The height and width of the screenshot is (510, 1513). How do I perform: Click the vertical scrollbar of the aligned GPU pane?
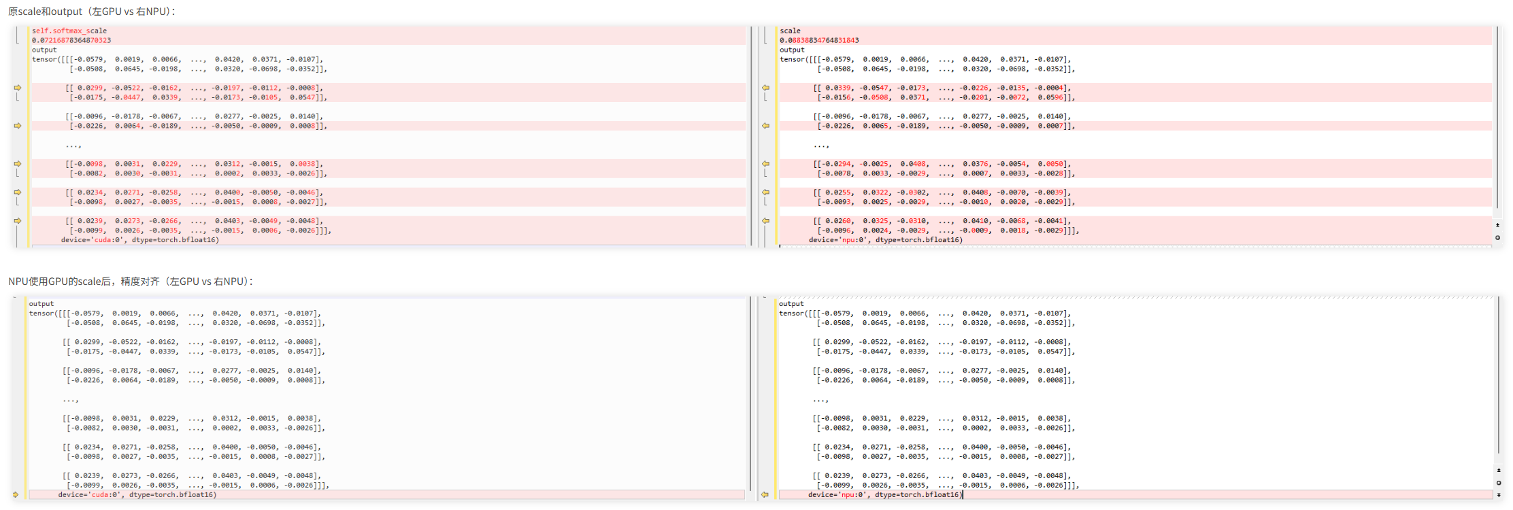coord(750,393)
